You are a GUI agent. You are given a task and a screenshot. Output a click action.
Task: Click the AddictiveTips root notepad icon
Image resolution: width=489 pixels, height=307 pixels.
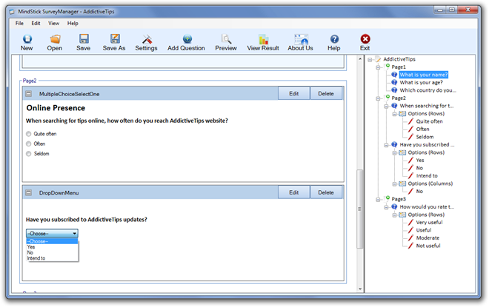point(378,59)
